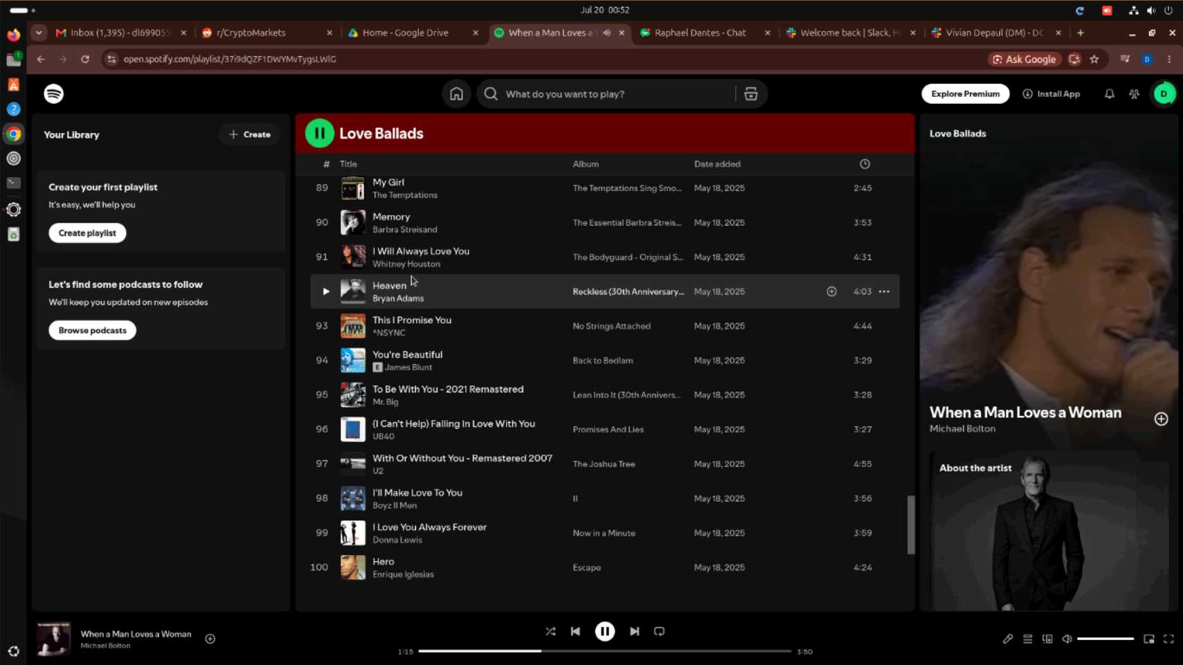Viewport: 1183px width, 665px height.
Task: Switch to the Vivian Depaul (DM) tab
Action: pyautogui.click(x=996, y=33)
